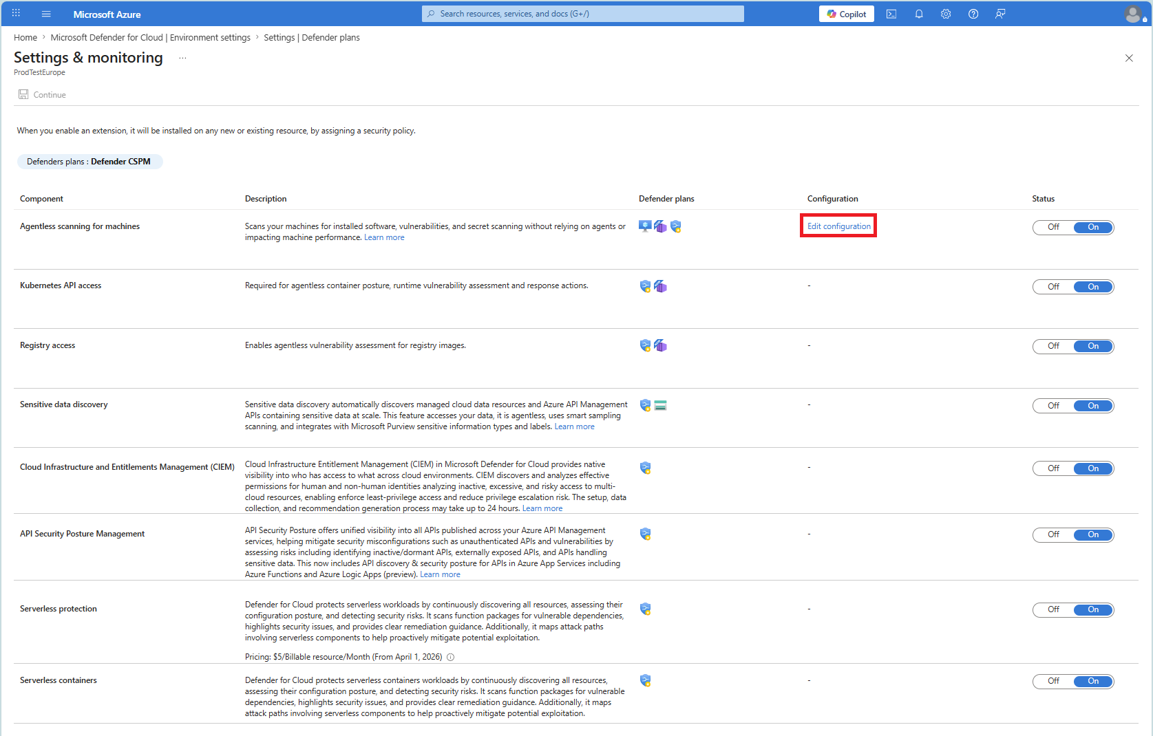Screen dimensions: 1153x736
Task: Click the shield plan icon for Sensitive data discovery
Action: [645, 405]
